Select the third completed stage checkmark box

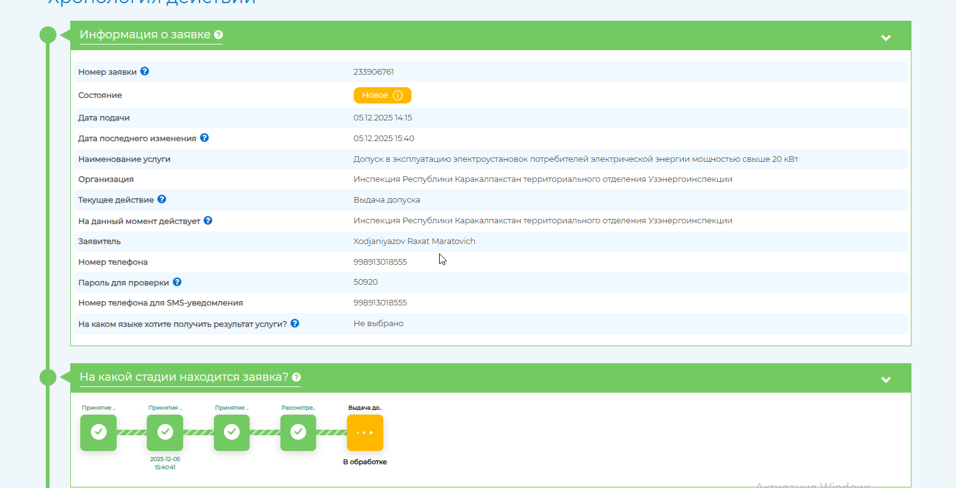pos(232,432)
